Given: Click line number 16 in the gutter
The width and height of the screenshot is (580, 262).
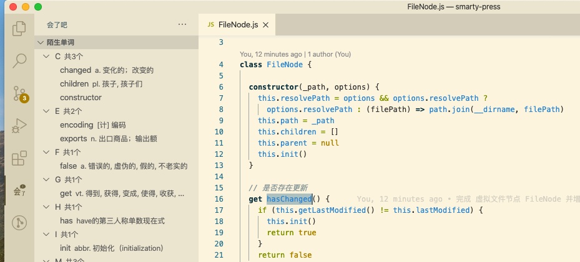Looking at the screenshot, I should 219,199.
